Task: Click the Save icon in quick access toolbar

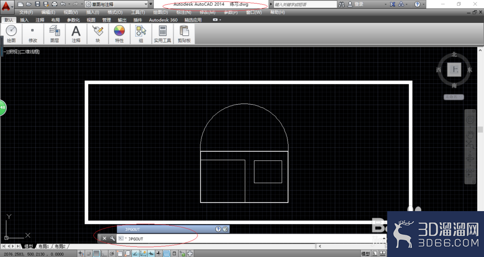Action: tap(37, 4)
